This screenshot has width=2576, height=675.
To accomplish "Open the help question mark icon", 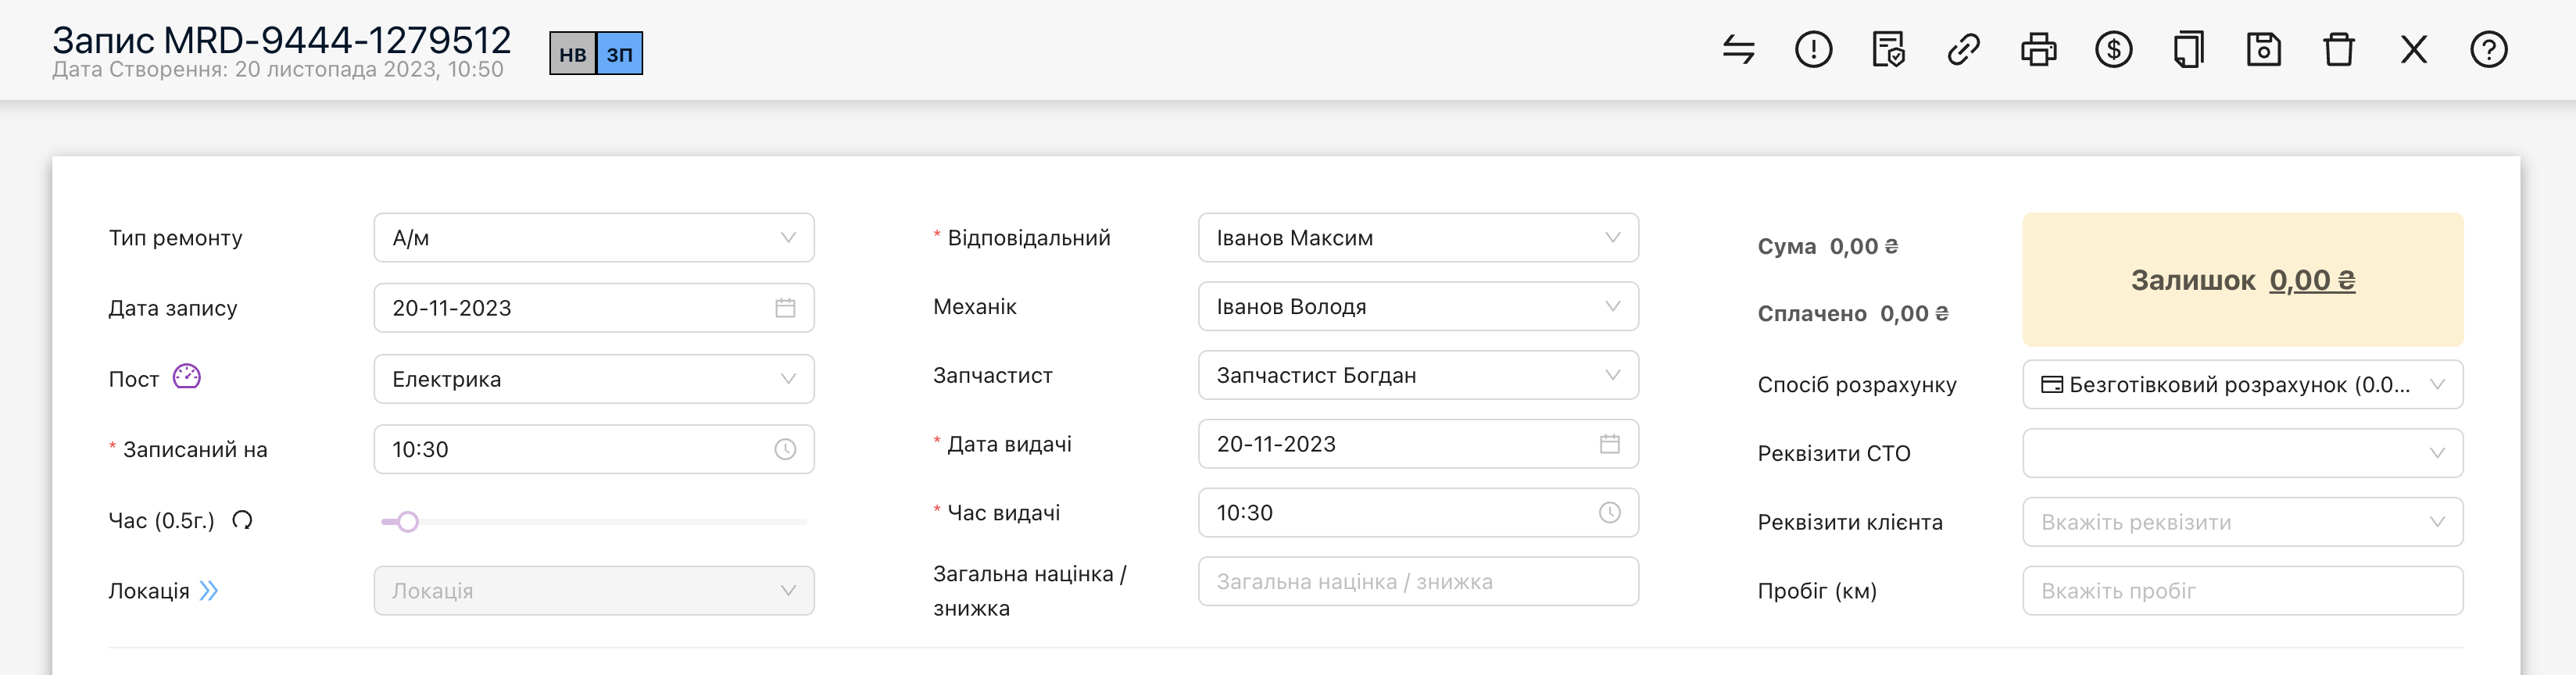I will point(2488,49).
